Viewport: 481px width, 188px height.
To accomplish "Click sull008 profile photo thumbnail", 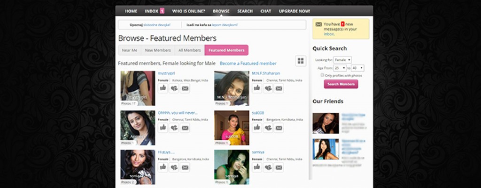I will click(x=232, y=128).
